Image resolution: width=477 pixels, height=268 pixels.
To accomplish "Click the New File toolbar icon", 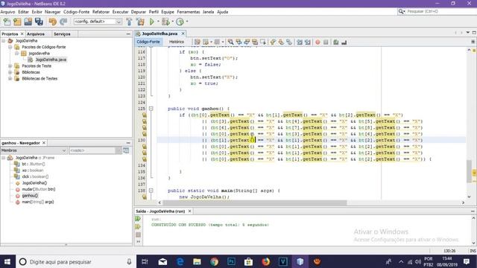I will click(7, 22).
